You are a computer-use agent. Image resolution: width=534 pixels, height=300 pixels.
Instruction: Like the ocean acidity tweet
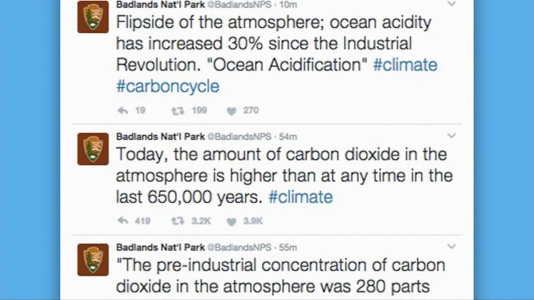pos(231,111)
